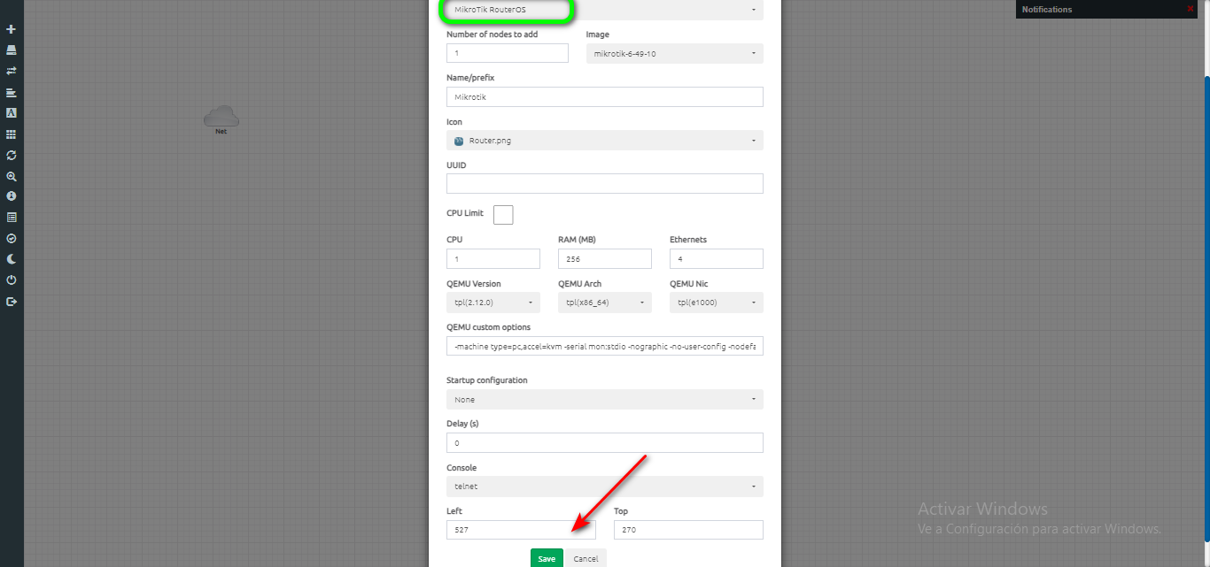Click the green Save button
Viewport: 1210px width, 567px height.
(x=547, y=558)
